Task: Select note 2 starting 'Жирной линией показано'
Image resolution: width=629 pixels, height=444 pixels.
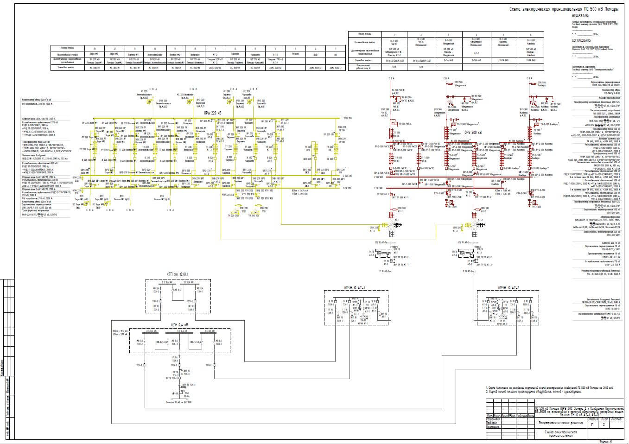Action: click(x=534, y=392)
